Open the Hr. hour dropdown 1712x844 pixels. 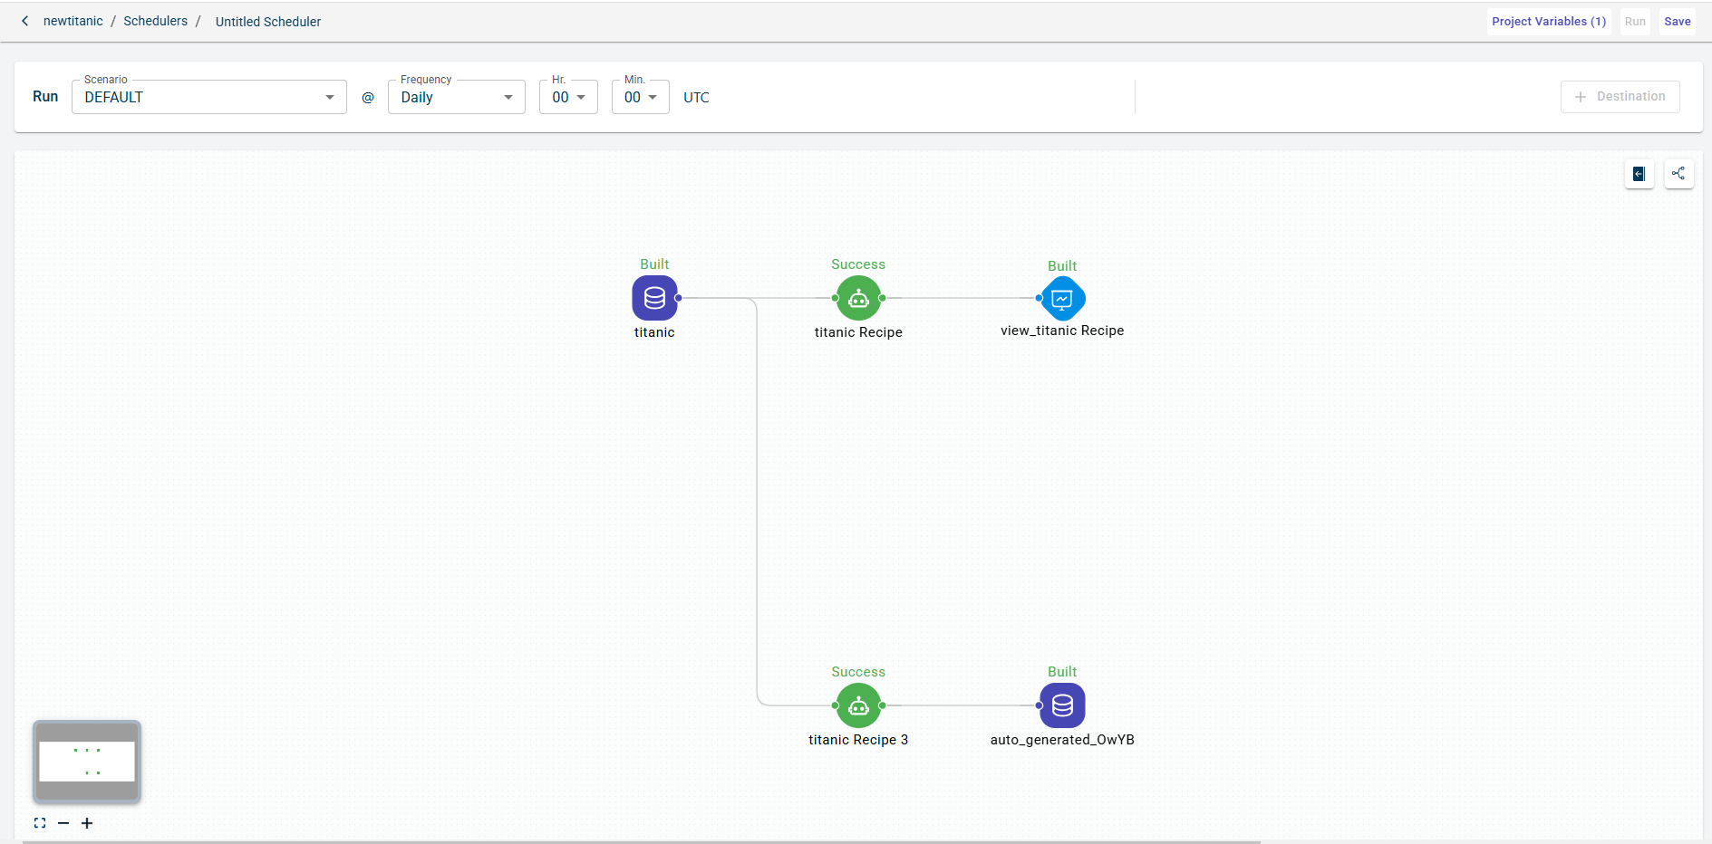[568, 97]
